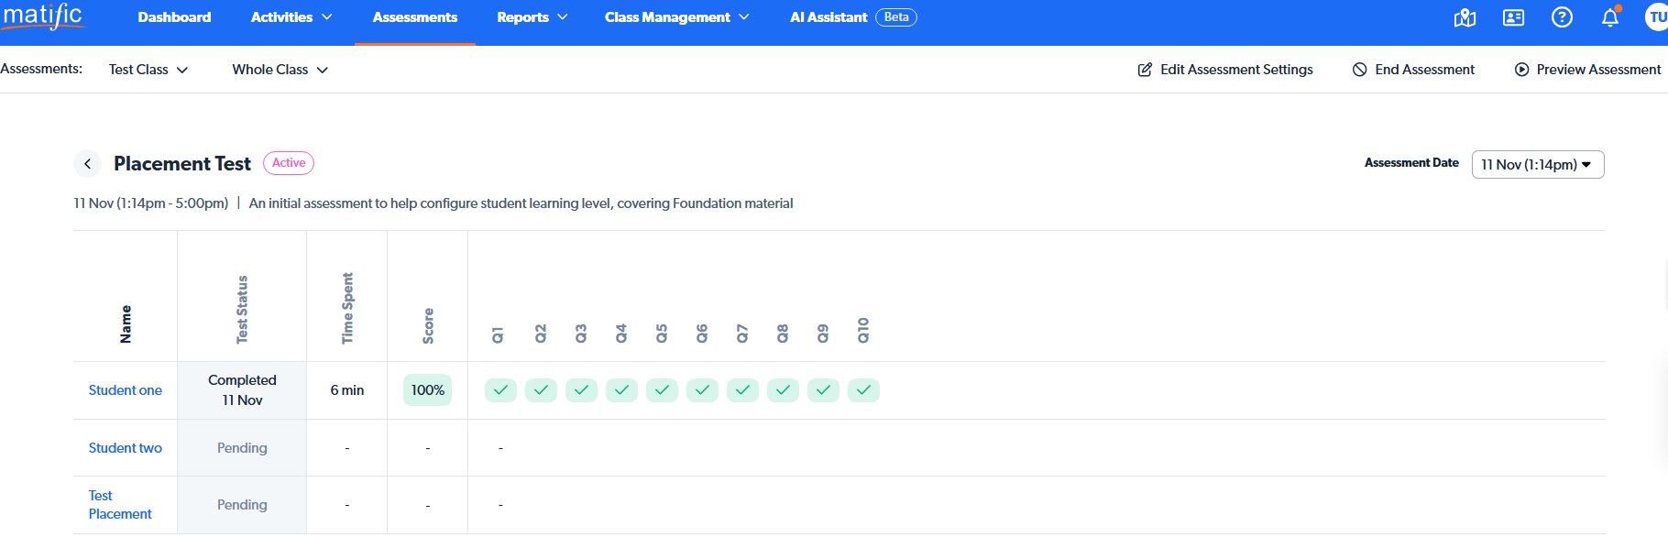The width and height of the screenshot is (1668, 537).
Task: Click the back arrow beside Placement Test
Action: pos(87,164)
